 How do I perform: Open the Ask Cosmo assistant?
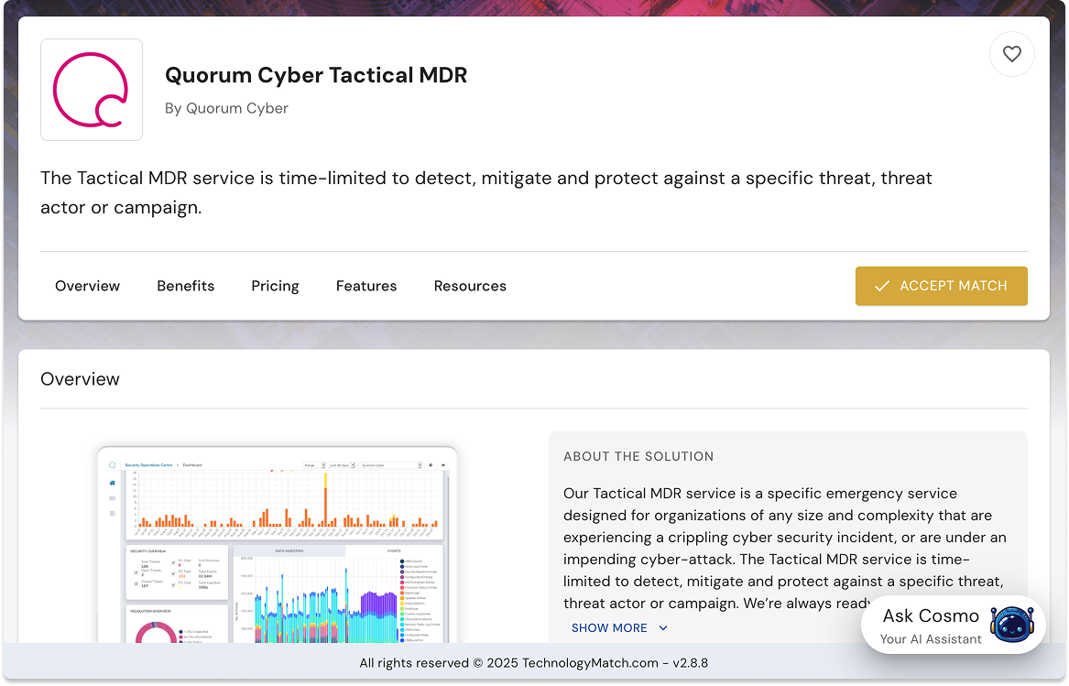953,625
